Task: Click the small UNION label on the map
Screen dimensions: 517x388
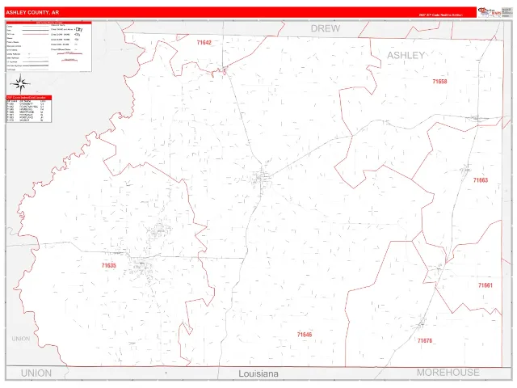Action: pos(21,339)
